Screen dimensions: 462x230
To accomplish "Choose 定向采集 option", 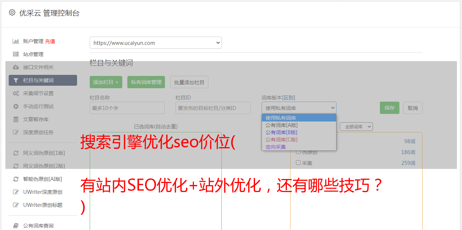I will 299,147.
